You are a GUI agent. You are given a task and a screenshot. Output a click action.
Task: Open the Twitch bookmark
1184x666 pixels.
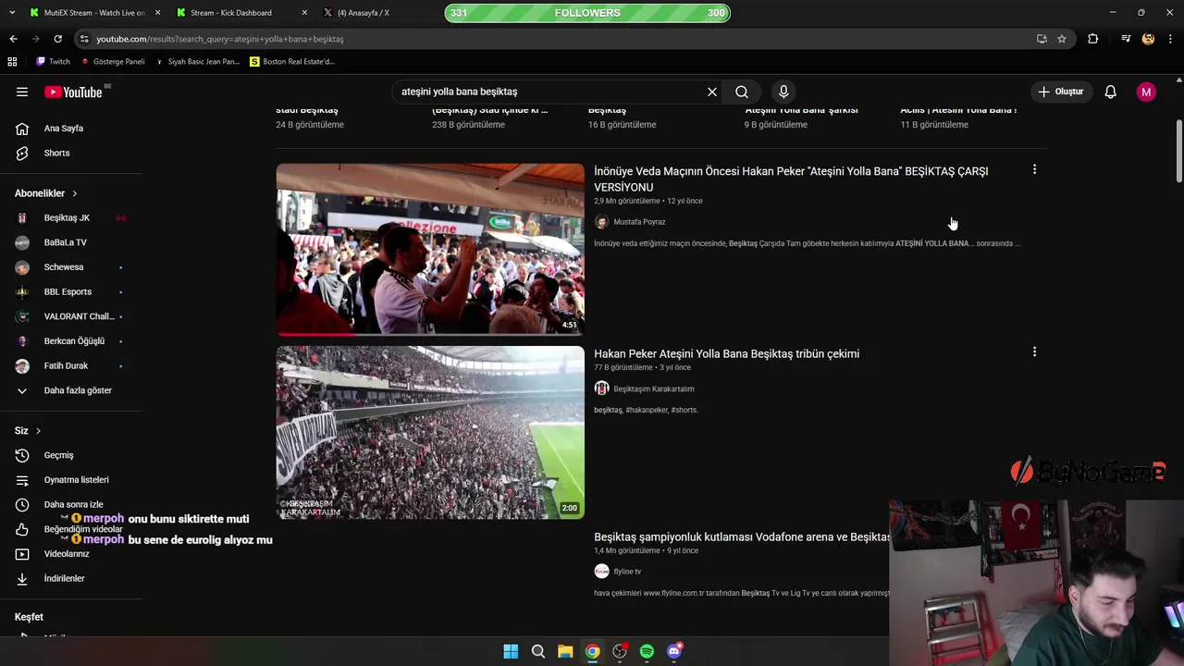[53, 62]
